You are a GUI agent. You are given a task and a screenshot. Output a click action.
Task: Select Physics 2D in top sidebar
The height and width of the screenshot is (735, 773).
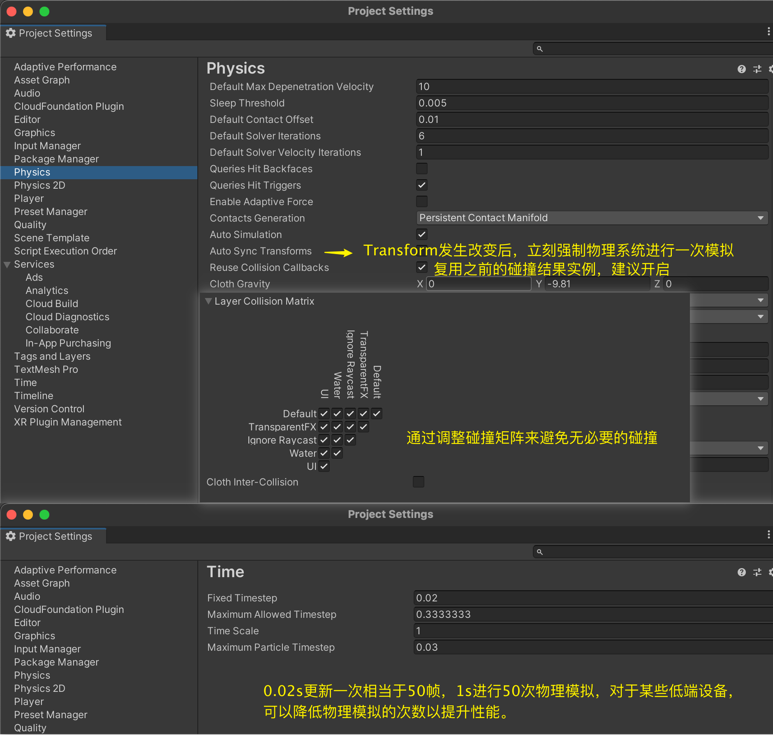pyautogui.click(x=39, y=185)
